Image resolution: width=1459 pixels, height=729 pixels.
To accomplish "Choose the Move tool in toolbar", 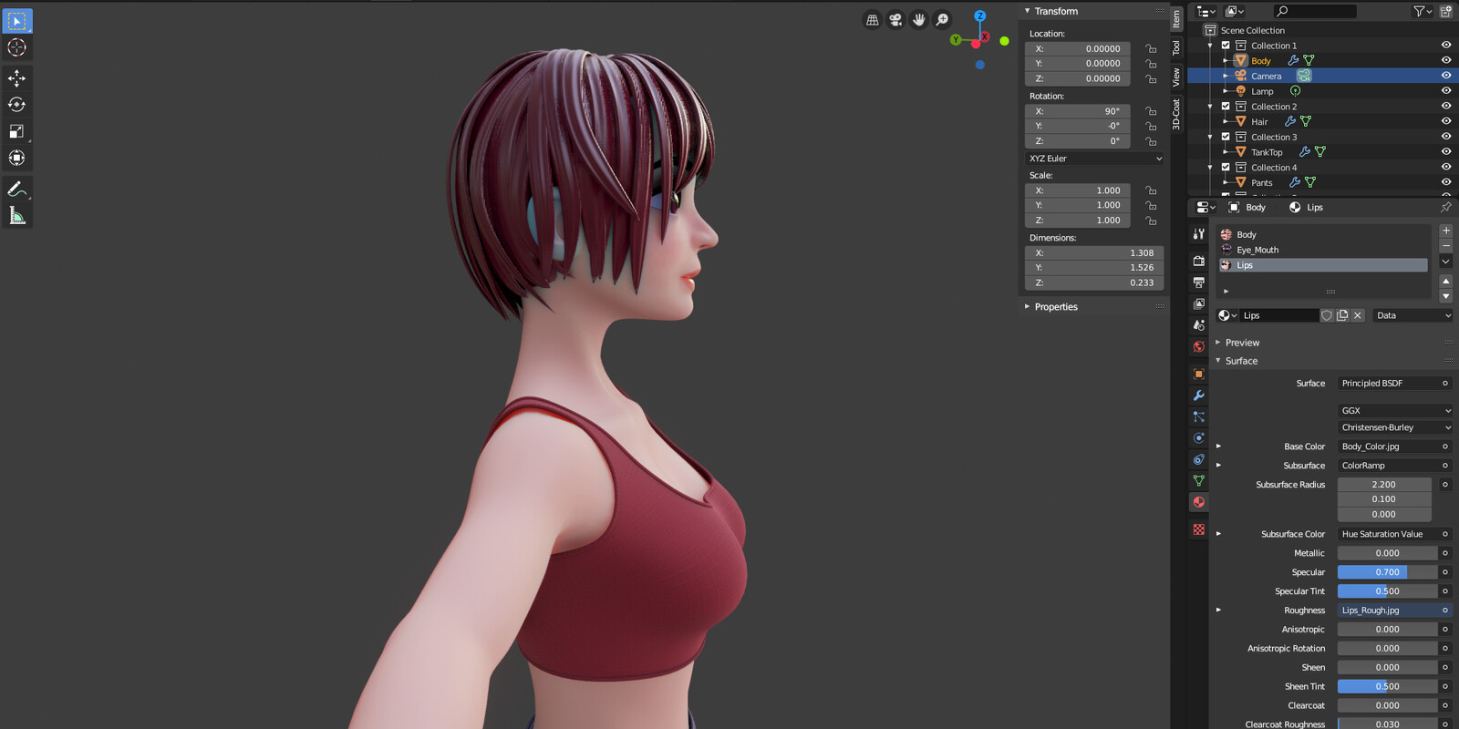I will [x=16, y=78].
